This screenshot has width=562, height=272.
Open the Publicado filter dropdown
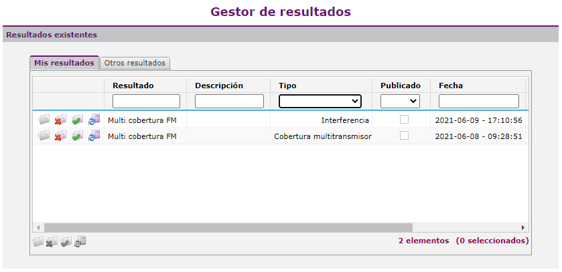pyautogui.click(x=400, y=101)
